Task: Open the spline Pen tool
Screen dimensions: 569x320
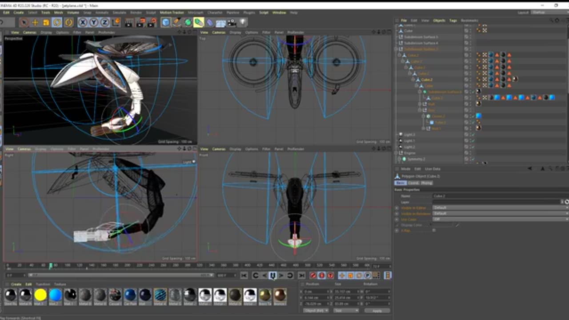Action: [x=177, y=22]
